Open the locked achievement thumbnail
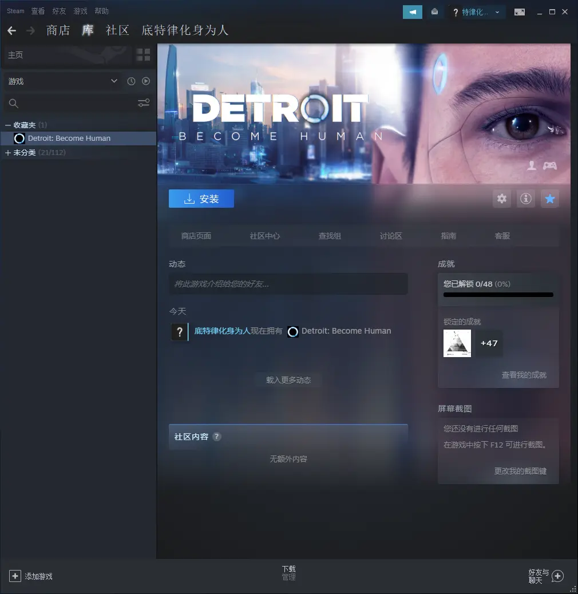Screen dimensions: 578x594 coord(457,343)
